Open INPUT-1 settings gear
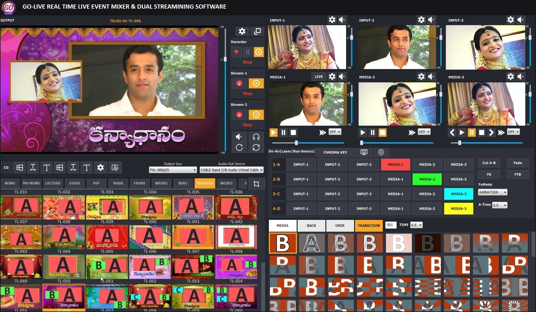 click(332, 20)
